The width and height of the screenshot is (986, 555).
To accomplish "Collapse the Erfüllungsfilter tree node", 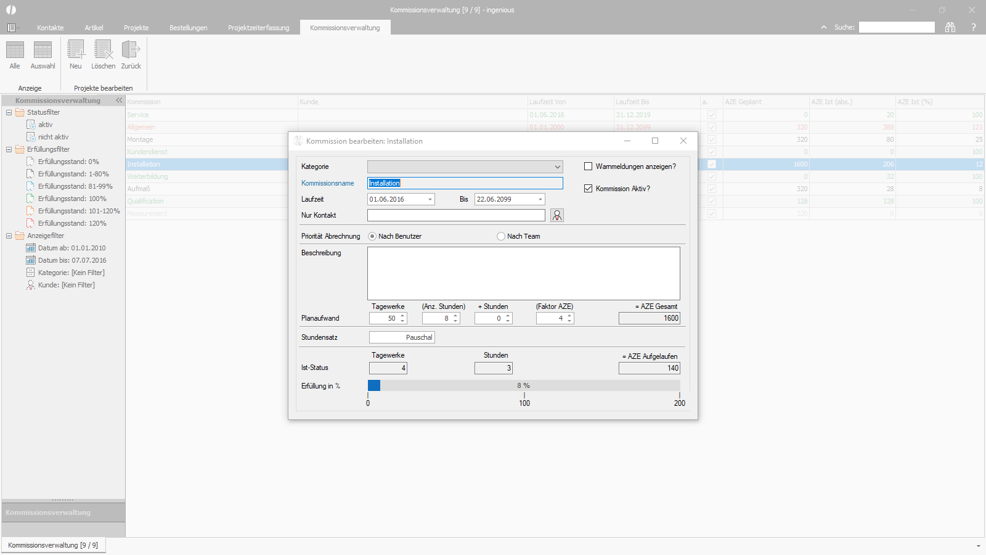I will pyautogui.click(x=9, y=149).
